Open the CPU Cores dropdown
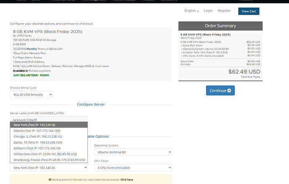 coord(133,168)
